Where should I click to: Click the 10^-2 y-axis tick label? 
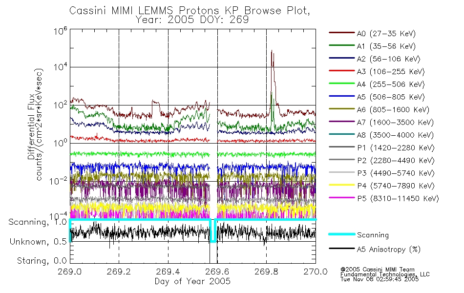[x=58, y=181]
